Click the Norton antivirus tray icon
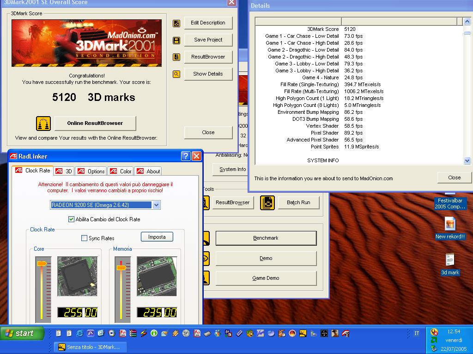The width and height of the screenshot is (473, 354). tap(434, 332)
